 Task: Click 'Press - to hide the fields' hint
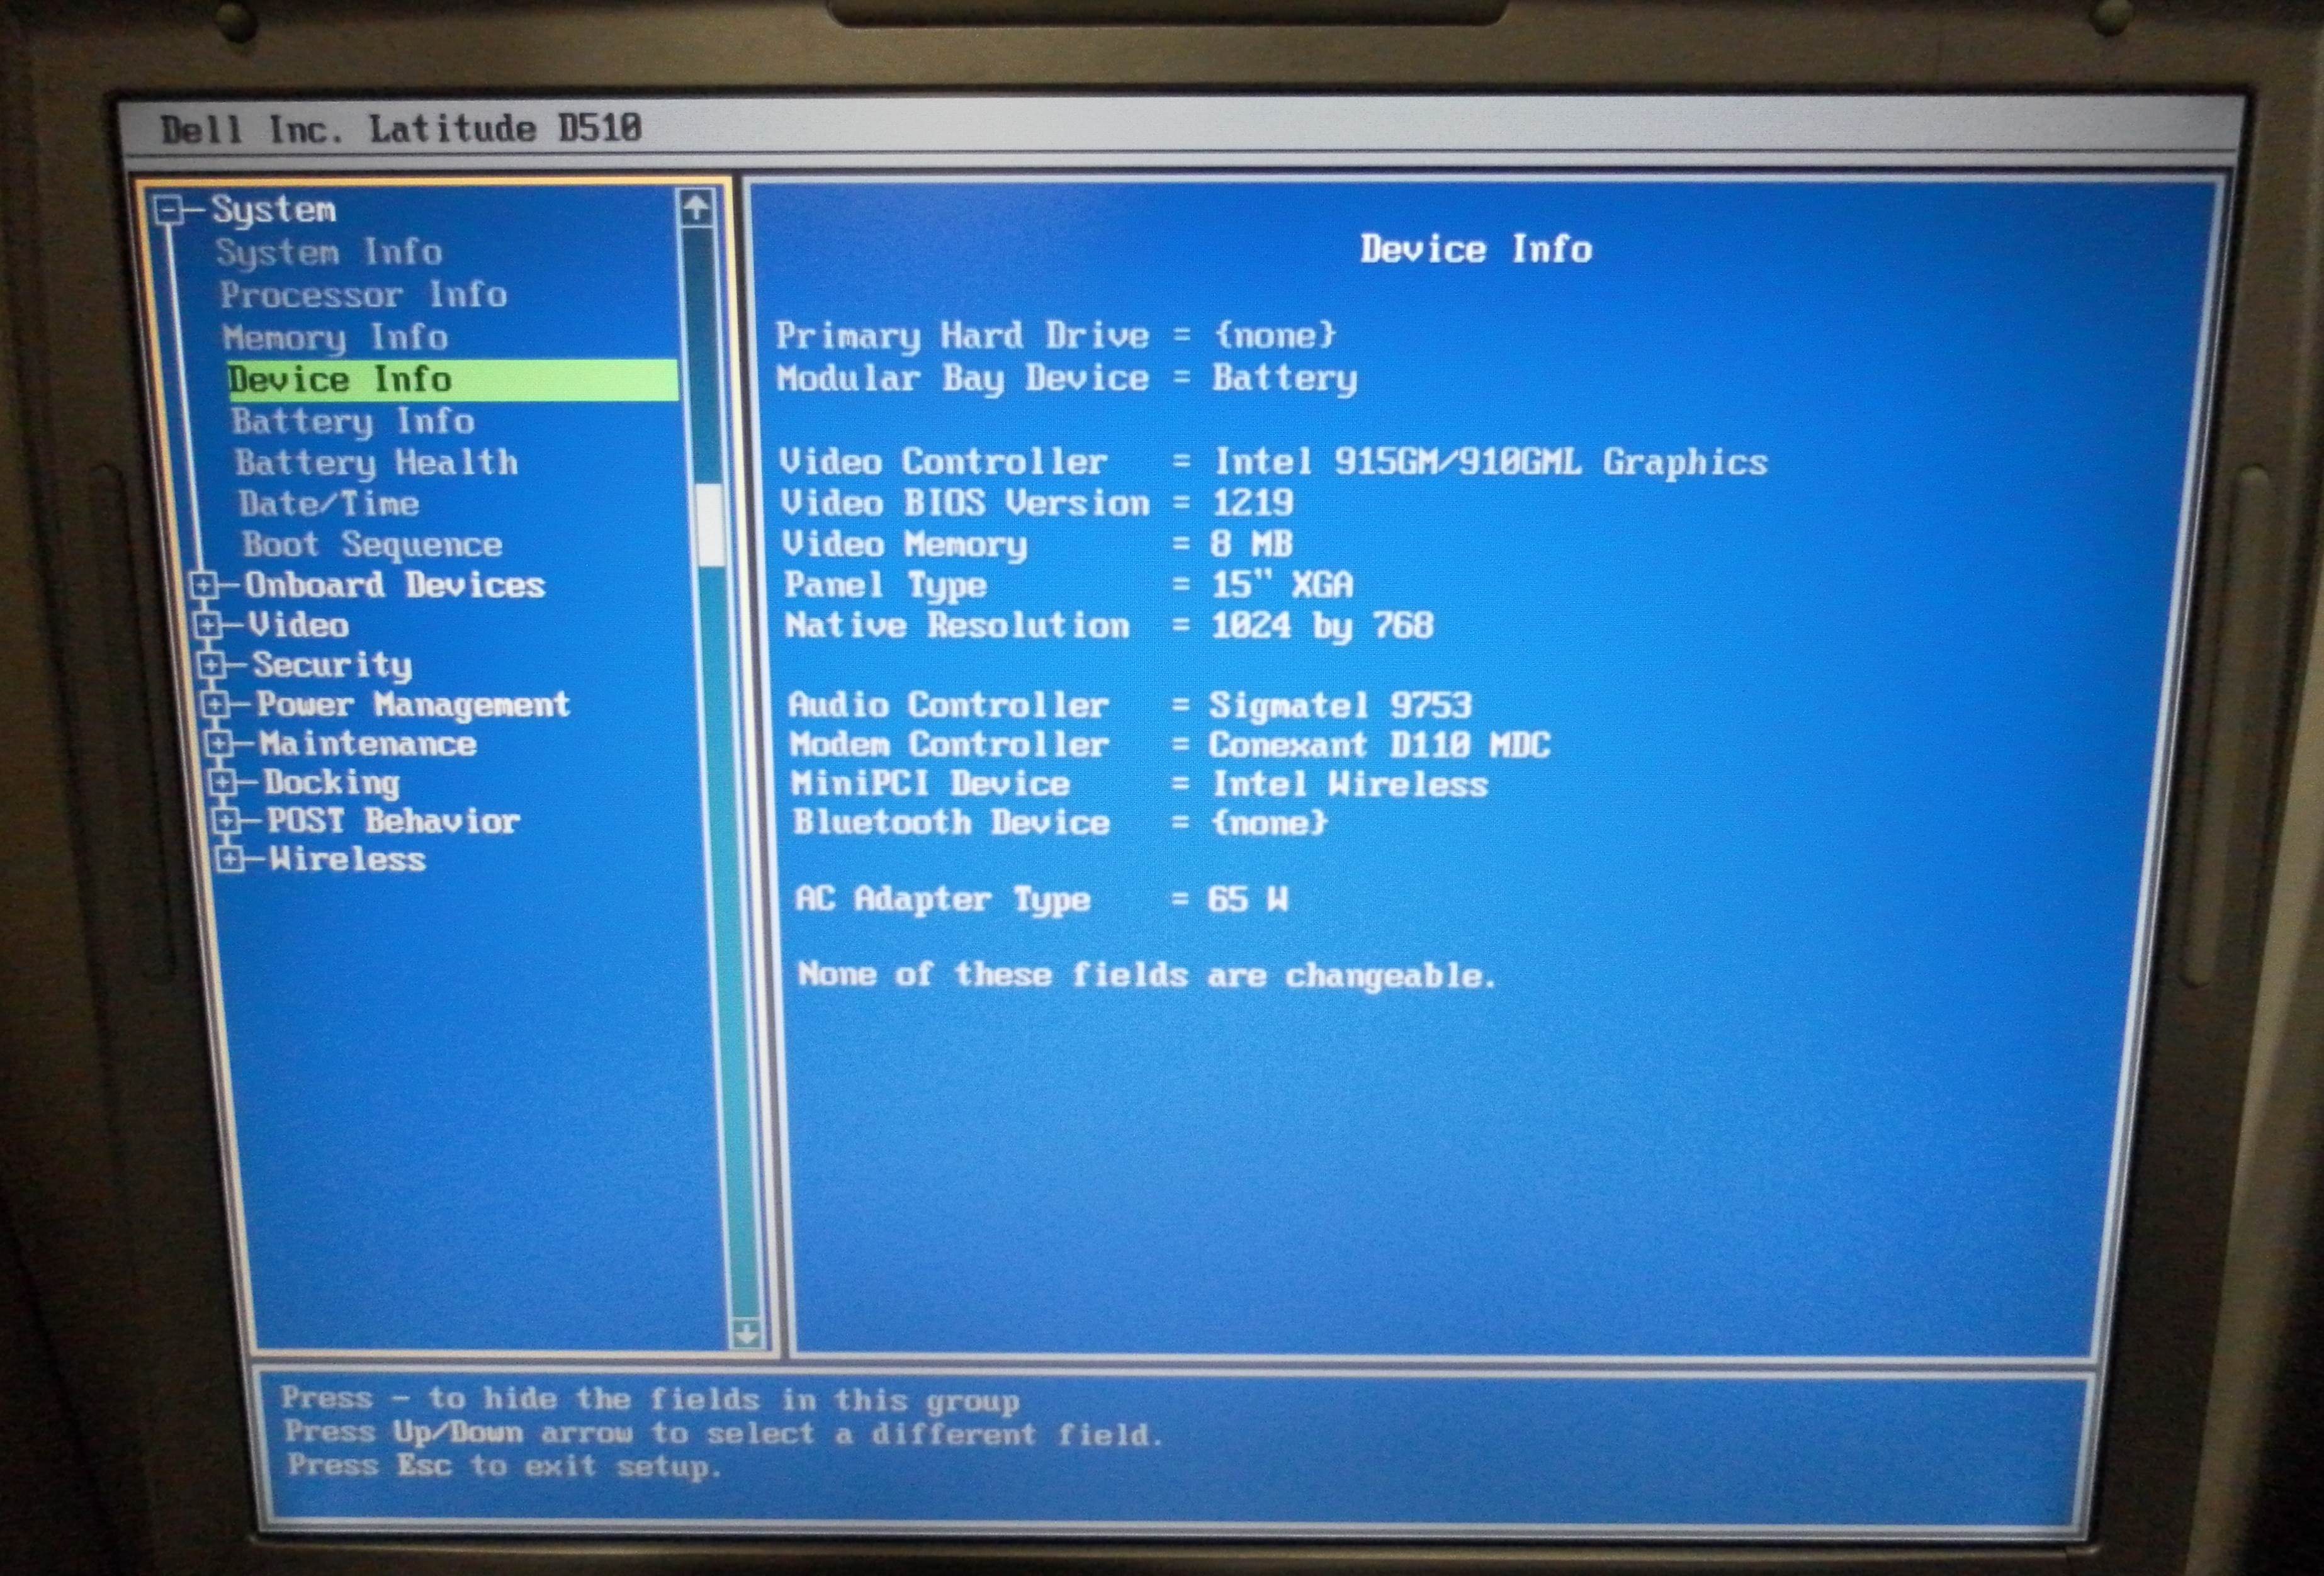(x=650, y=1399)
